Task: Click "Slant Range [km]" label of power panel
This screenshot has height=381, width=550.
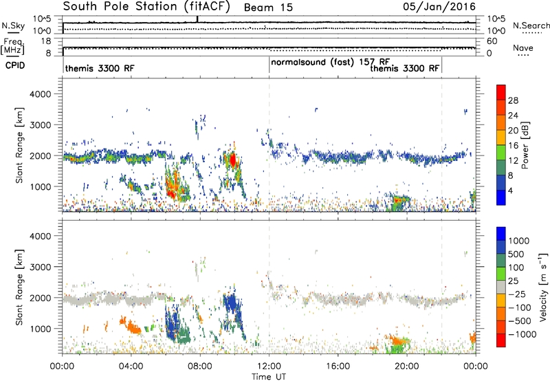Action: point(19,145)
